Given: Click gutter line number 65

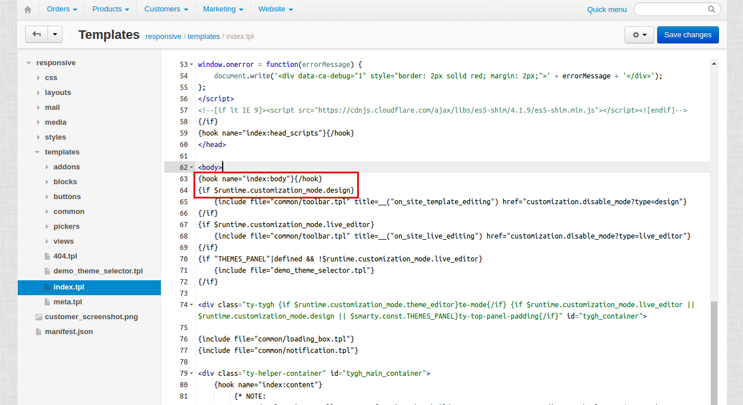Looking at the screenshot, I should pyautogui.click(x=184, y=202).
